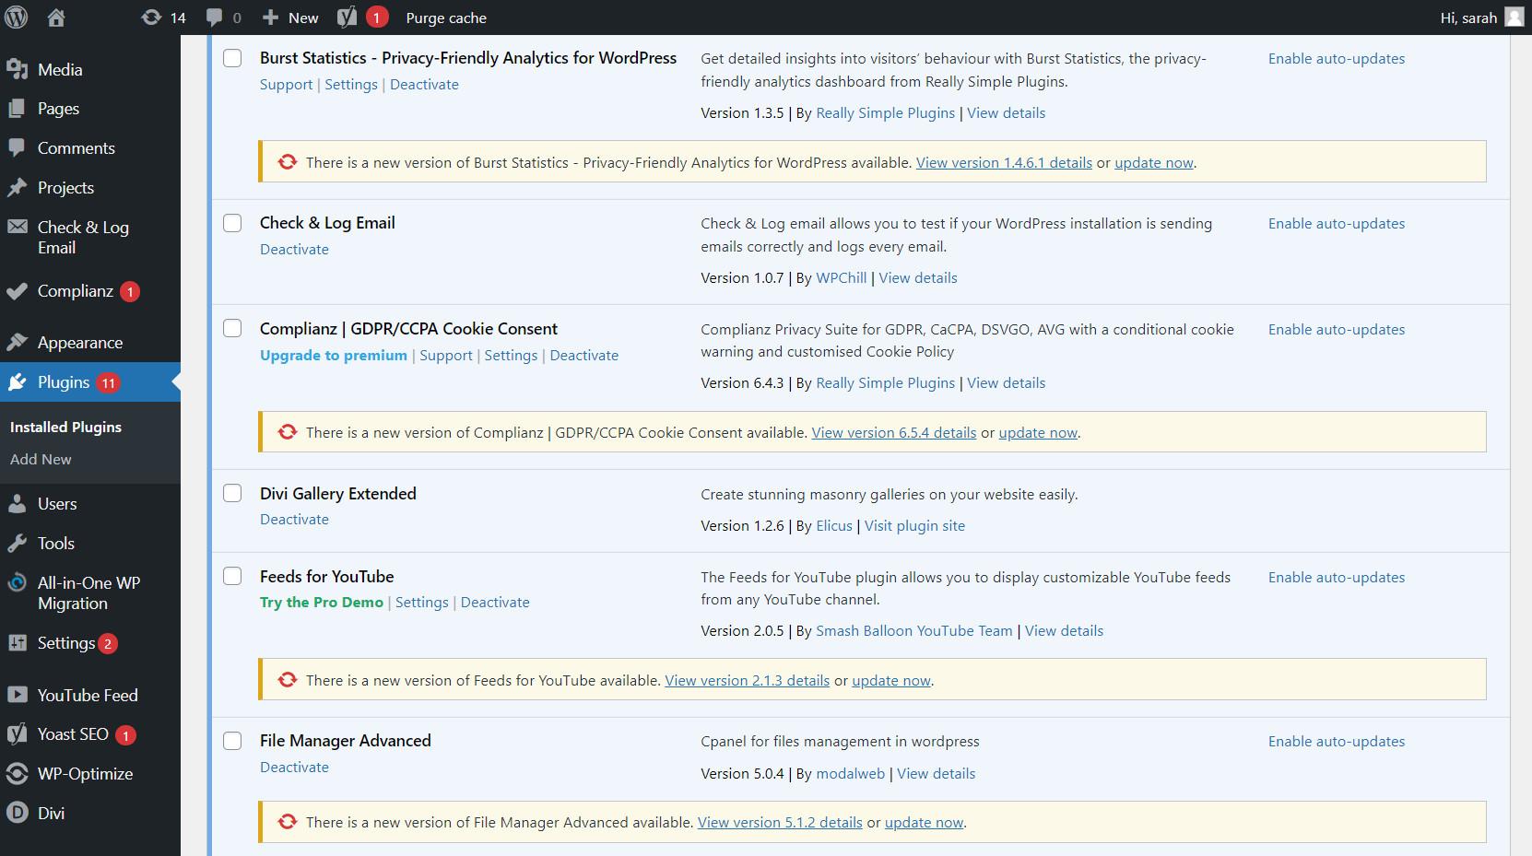Click the Plugins plug icon
This screenshot has width=1532, height=856.
(17, 381)
